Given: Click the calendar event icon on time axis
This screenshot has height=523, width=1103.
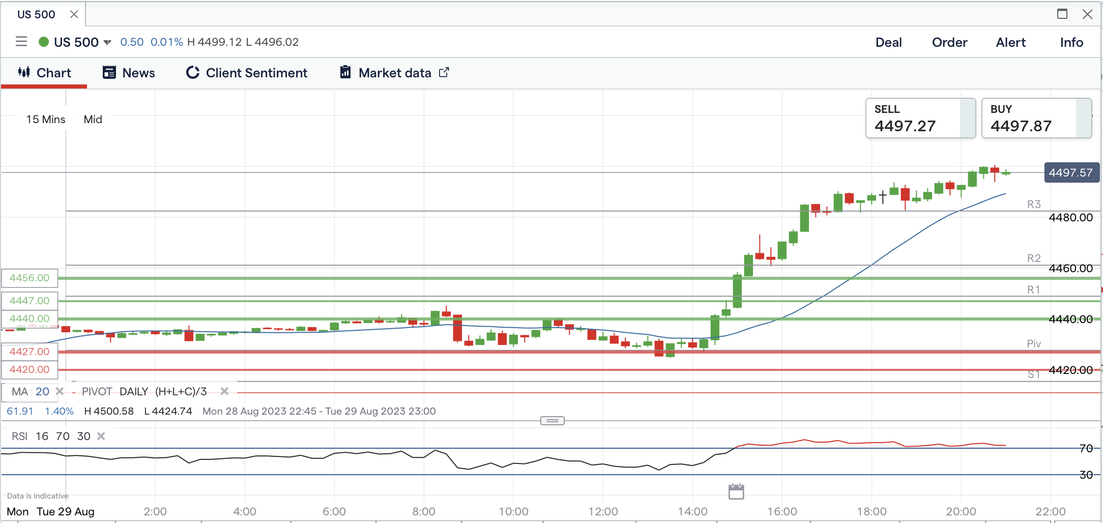Looking at the screenshot, I should coord(736,491).
